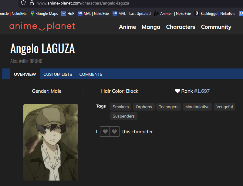
Task: Open the Manga navigation menu
Action: click(151, 27)
